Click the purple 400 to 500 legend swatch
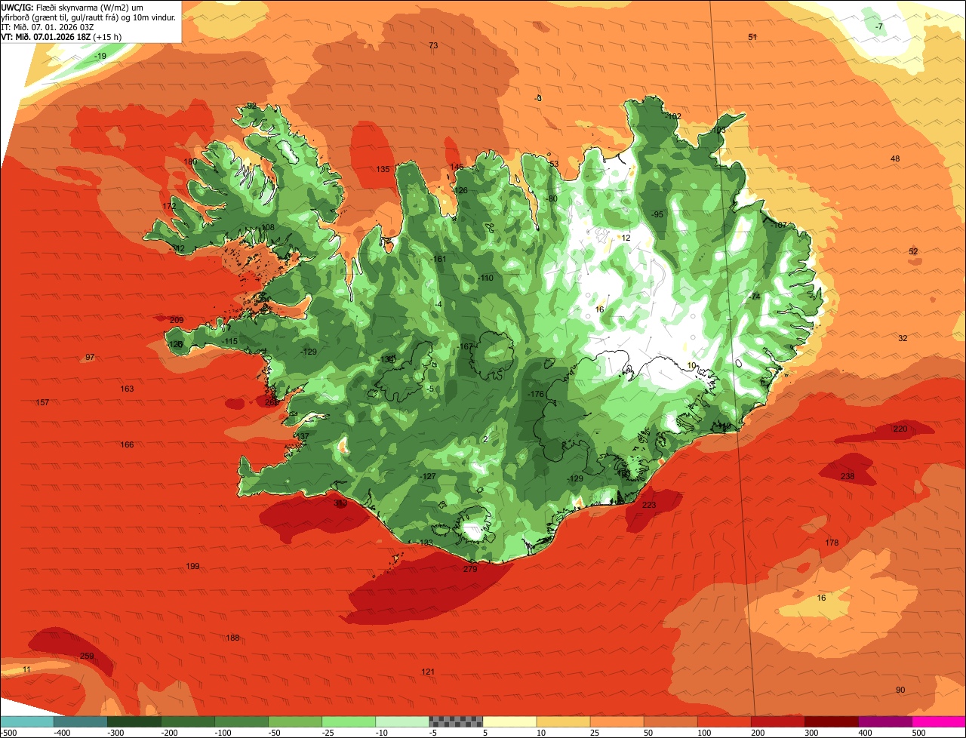The height and width of the screenshot is (738, 966). [x=884, y=721]
